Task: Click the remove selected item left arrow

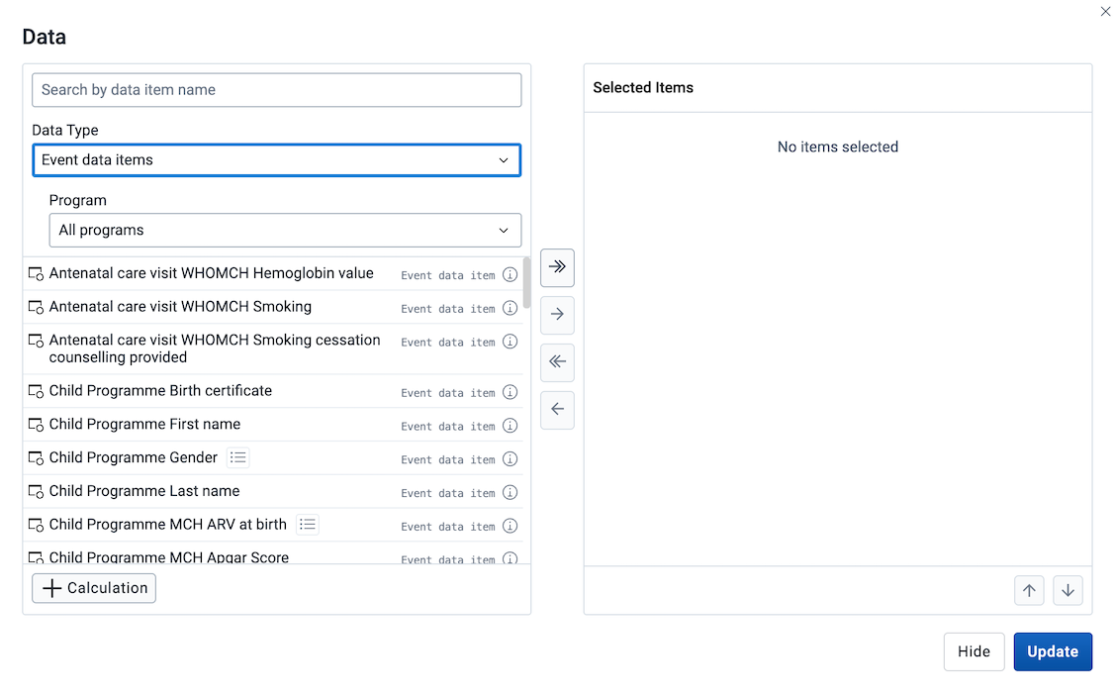Action: tap(557, 410)
